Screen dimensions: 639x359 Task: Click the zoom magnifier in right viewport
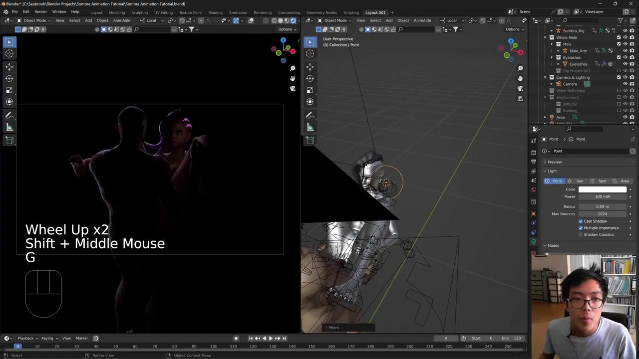[520, 68]
